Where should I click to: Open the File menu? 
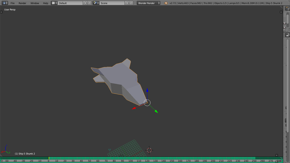pos(13,3)
